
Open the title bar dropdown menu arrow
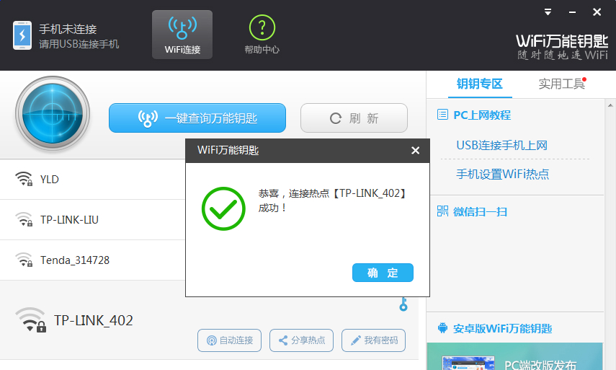(548, 12)
